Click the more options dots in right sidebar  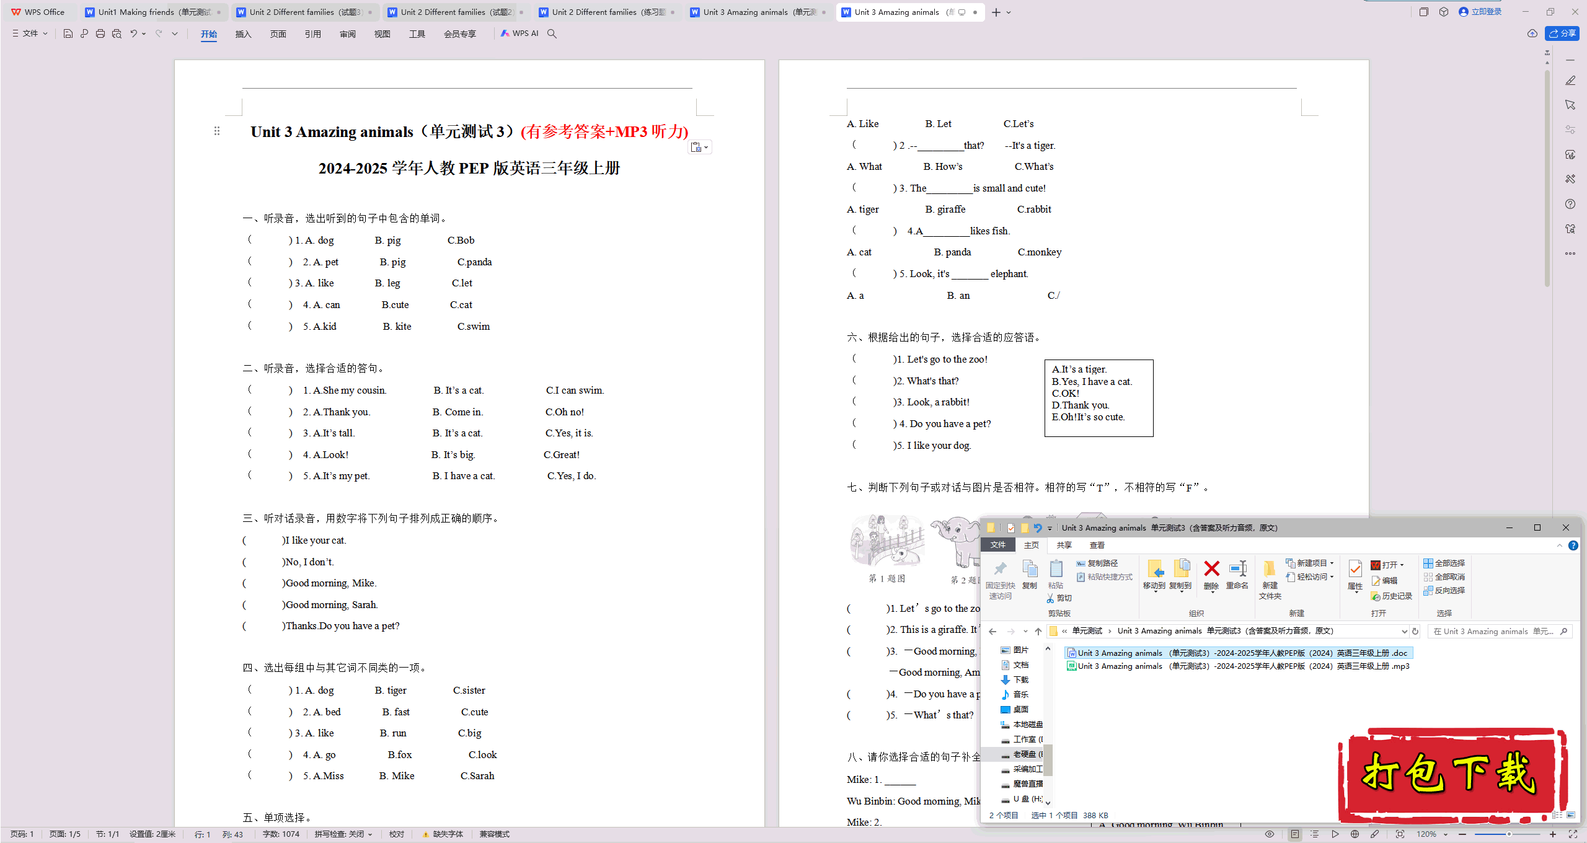[x=1570, y=254]
